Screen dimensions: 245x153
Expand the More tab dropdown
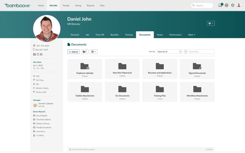coord(191,35)
